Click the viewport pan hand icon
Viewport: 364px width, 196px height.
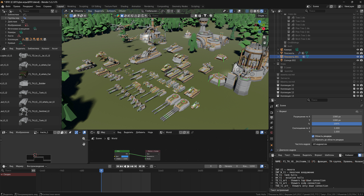coord(264,43)
